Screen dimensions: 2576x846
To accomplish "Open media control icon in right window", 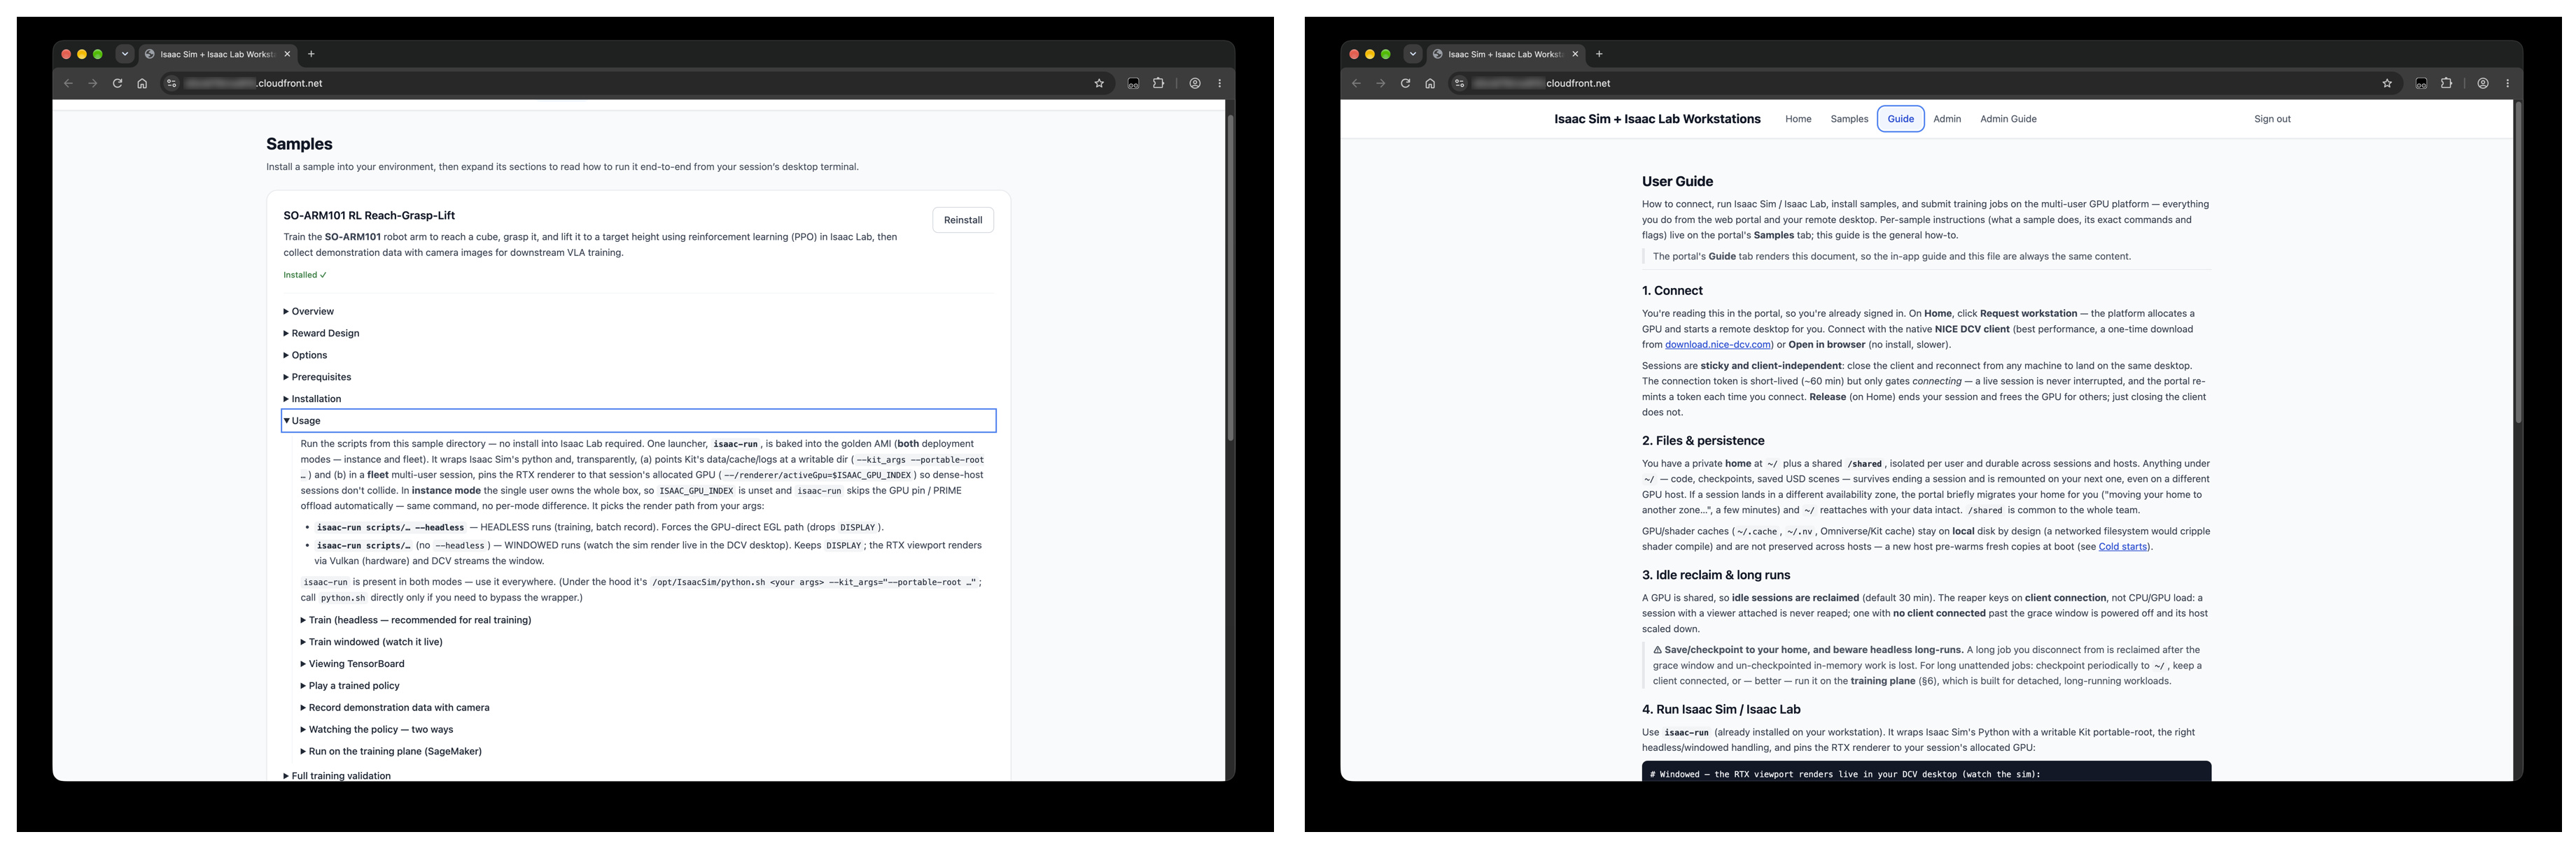I will pos(2421,83).
